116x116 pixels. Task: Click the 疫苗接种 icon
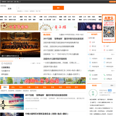point(90,79)
